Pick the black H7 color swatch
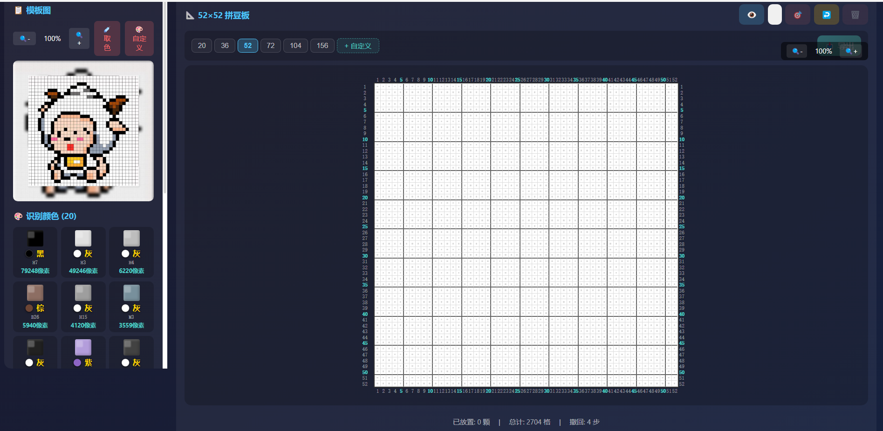 coord(35,252)
